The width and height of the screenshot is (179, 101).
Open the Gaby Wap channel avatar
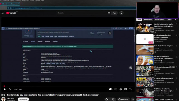(x=3, y=99)
